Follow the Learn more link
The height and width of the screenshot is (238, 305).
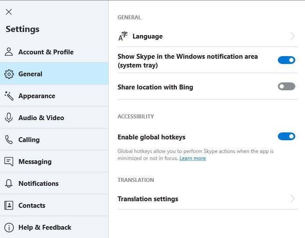point(193,158)
